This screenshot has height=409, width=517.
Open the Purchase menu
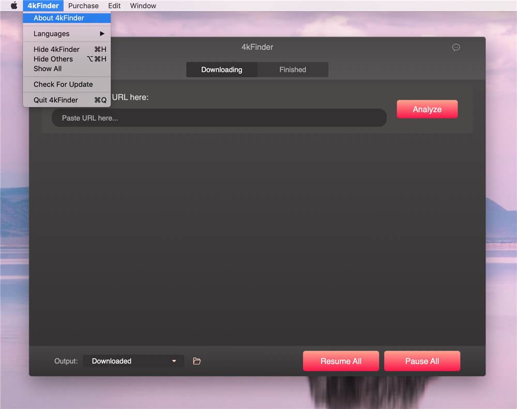click(x=83, y=6)
